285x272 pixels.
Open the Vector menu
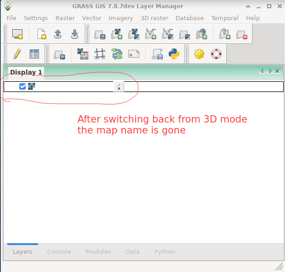click(x=92, y=18)
